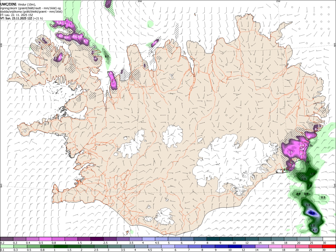Pick the bright pink swatch between 0.5 and 0.8 on the upper scale
This screenshot has height=252, width=336.
tap(45, 239)
